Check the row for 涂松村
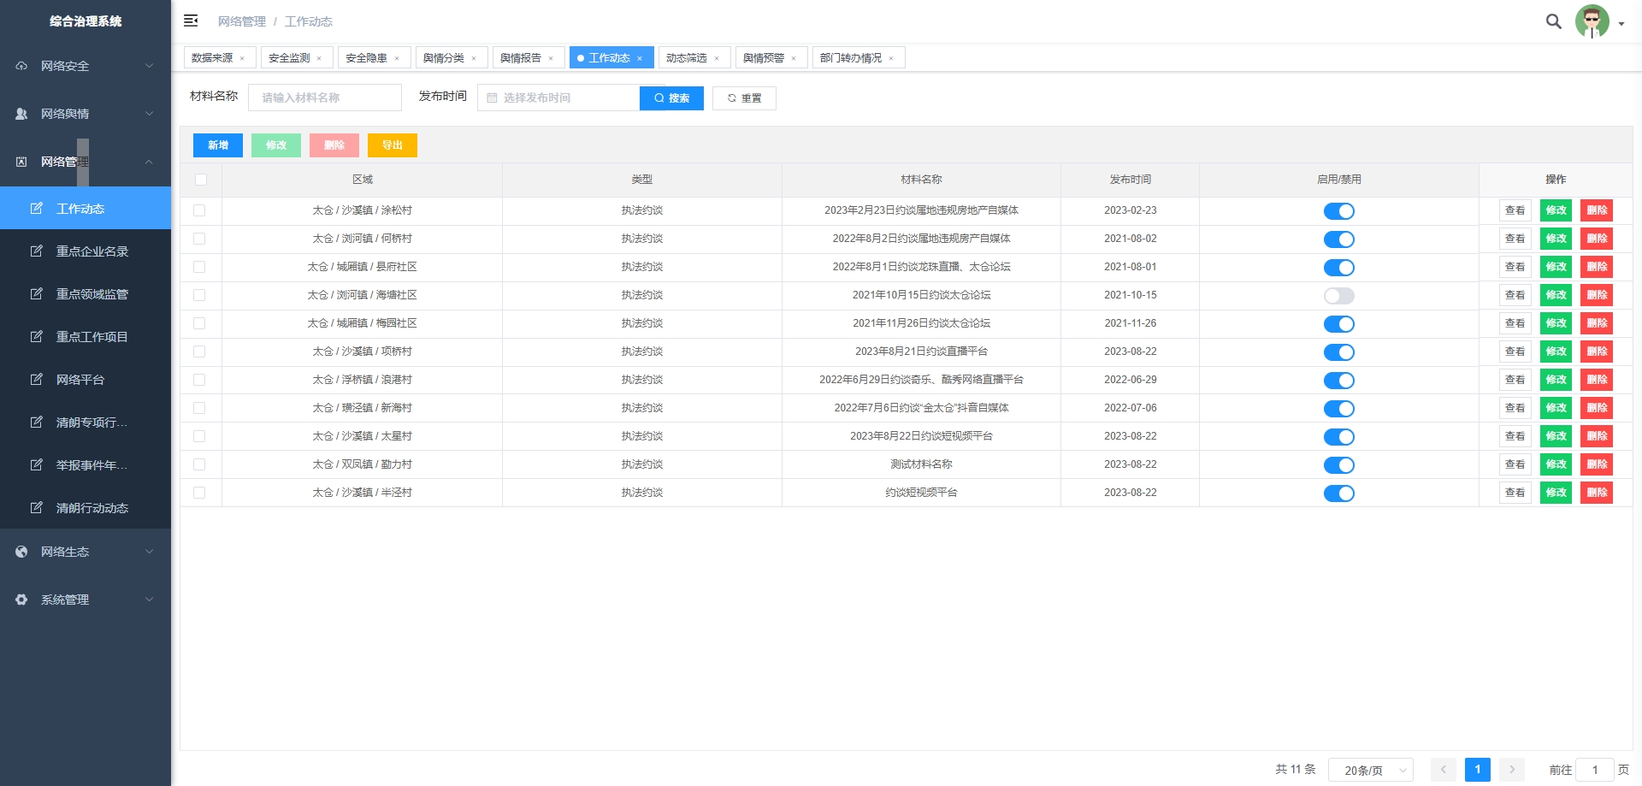The width and height of the screenshot is (1642, 786). (199, 210)
